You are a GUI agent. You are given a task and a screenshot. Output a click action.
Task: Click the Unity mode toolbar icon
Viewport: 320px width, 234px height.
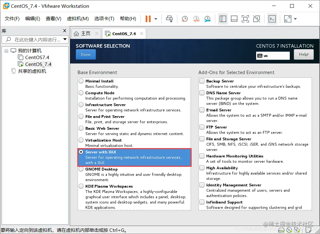pyautogui.click(x=256, y=19)
